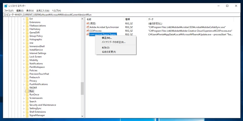
Task: Click the AdobeCollabSync.exe data path
Action: [187, 27]
